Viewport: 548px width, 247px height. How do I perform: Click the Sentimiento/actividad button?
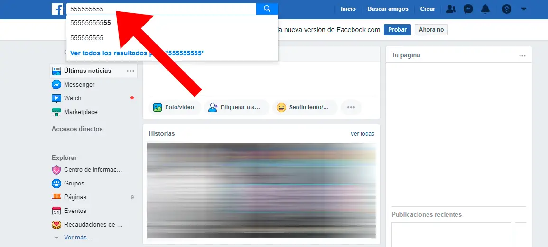305,107
